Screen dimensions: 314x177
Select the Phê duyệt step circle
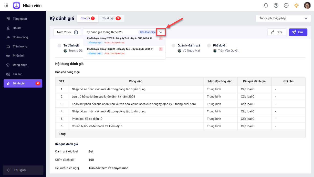pyautogui.click(x=209, y=45)
